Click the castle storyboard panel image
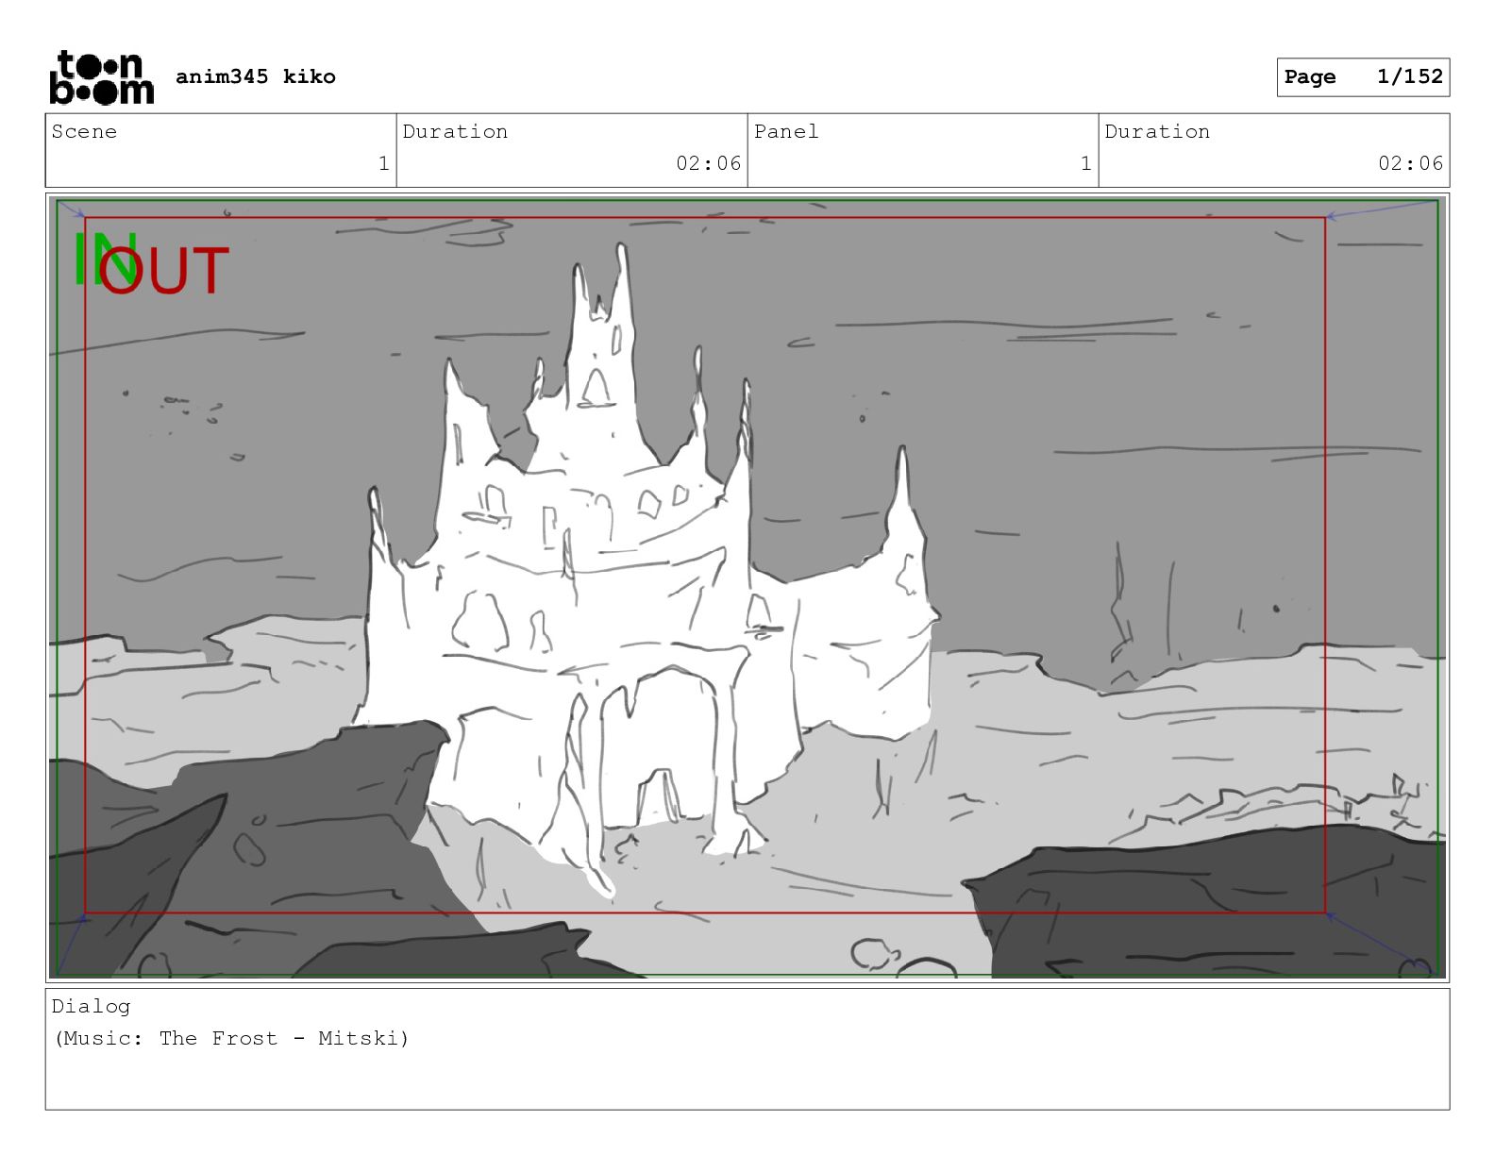This screenshot has height=1155, width=1495. coord(747,588)
